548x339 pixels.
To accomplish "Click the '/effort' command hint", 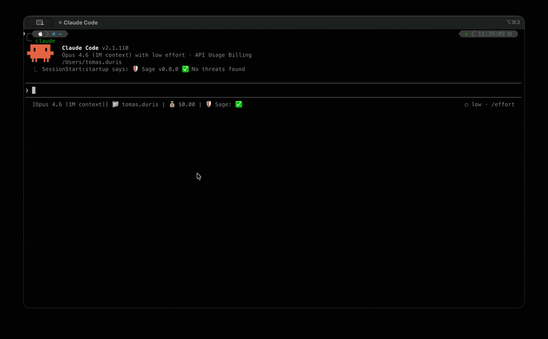I will pos(503,105).
